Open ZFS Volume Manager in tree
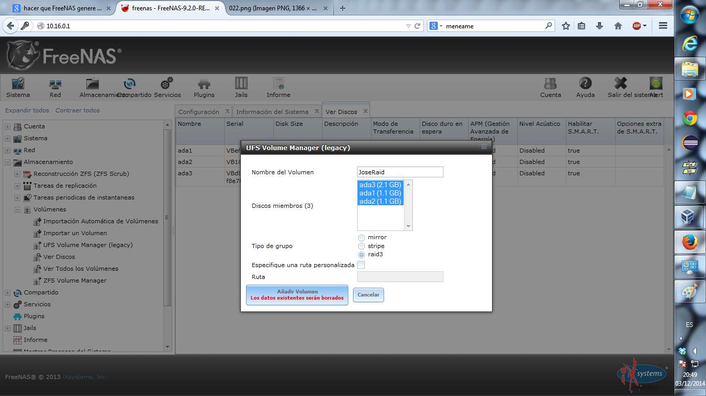The height and width of the screenshot is (396, 706). coord(75,280)
